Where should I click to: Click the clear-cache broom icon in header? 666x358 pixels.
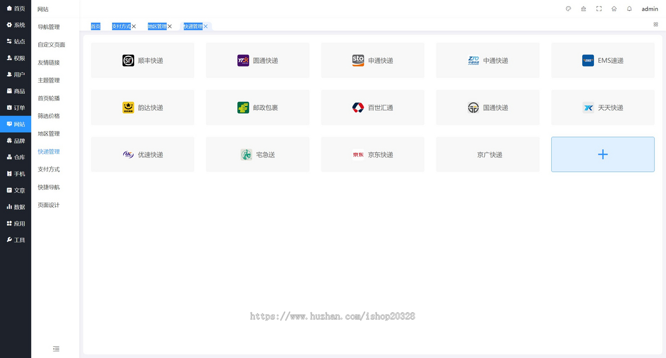tap(583, 9)
